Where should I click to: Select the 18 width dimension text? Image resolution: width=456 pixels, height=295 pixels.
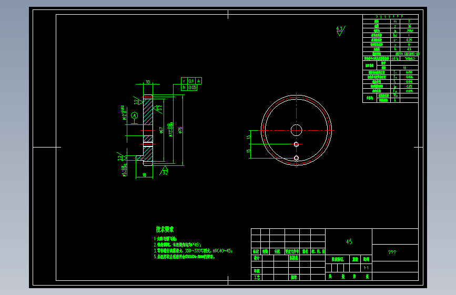[144, 175]
